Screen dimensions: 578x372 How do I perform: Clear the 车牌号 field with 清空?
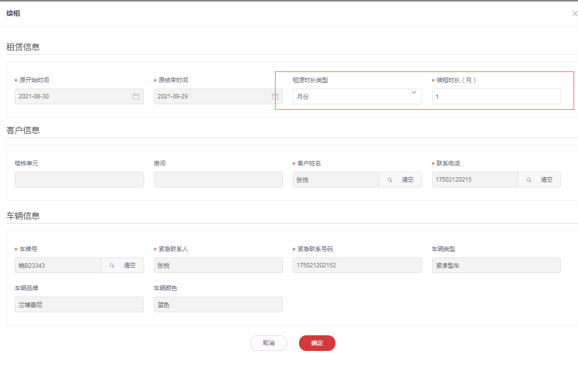coord(129,265)
